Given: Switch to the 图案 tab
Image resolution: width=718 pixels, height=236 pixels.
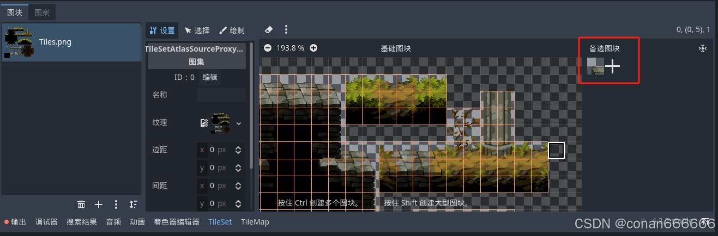Looking at the screenshot, I should tap(41, 11).
